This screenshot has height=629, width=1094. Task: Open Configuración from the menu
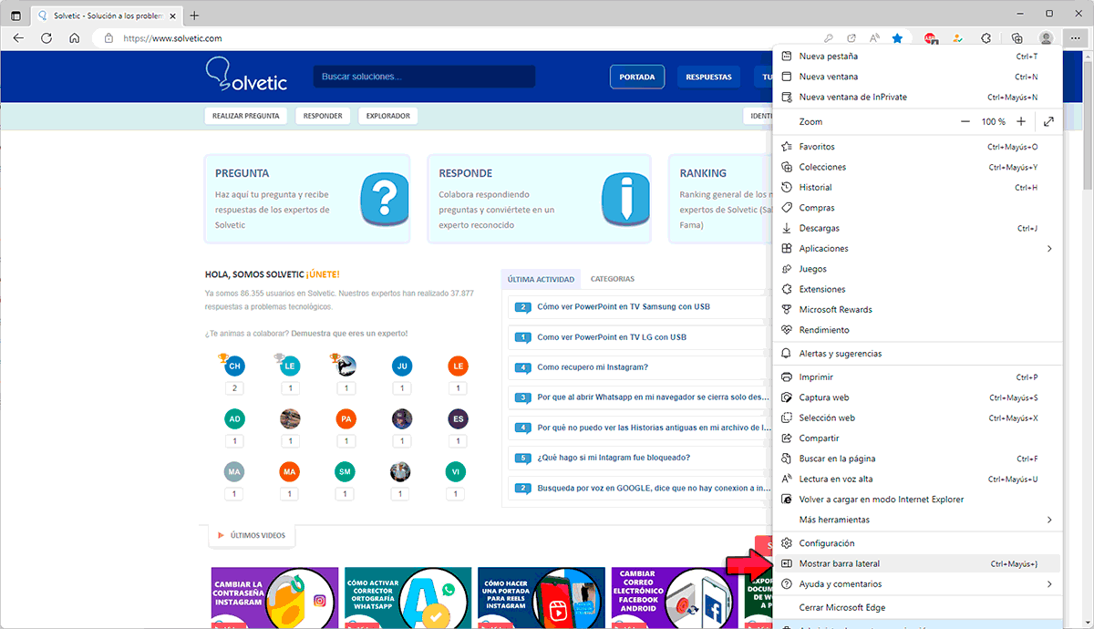point(917,543)
